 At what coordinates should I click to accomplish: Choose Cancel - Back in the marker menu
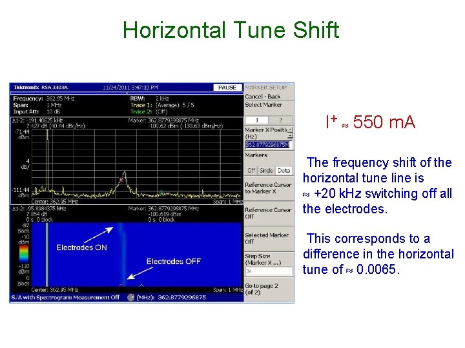point(262,97)
